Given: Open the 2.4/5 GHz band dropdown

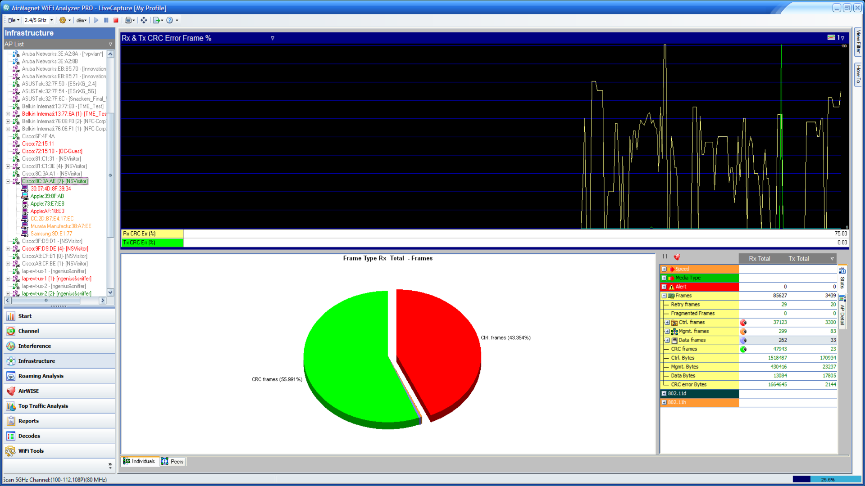Looking at the screenshot, I should point(51,20).
